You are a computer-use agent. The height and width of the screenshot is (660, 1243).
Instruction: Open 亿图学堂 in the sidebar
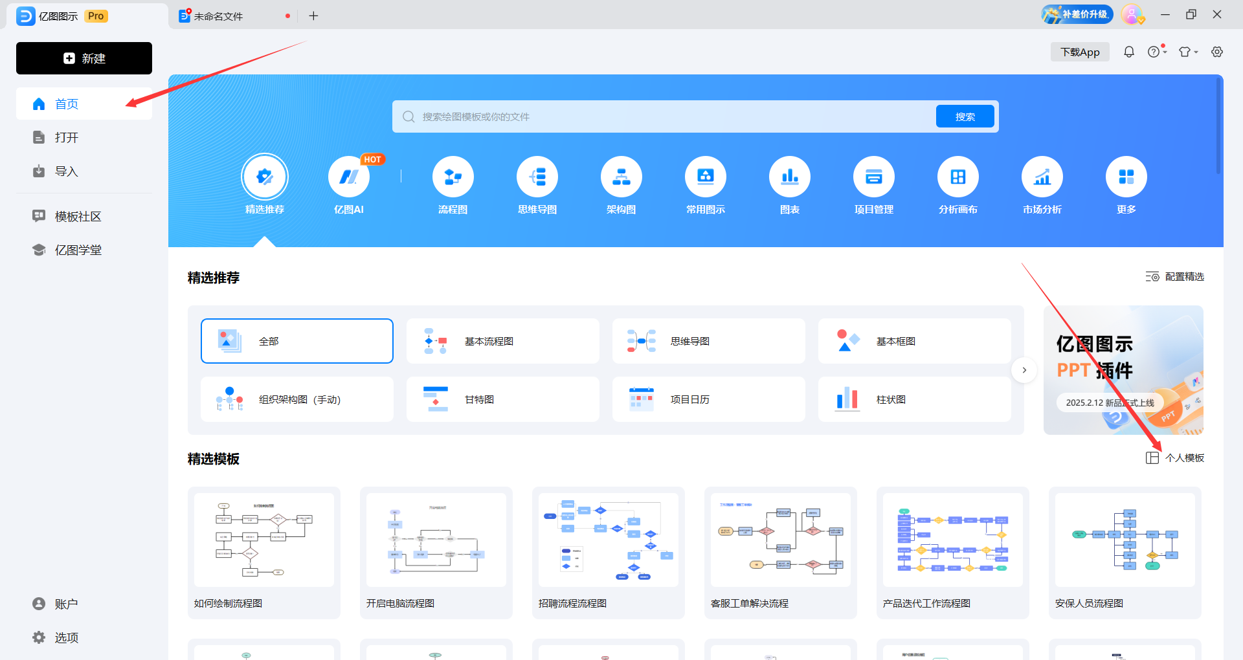84,250
